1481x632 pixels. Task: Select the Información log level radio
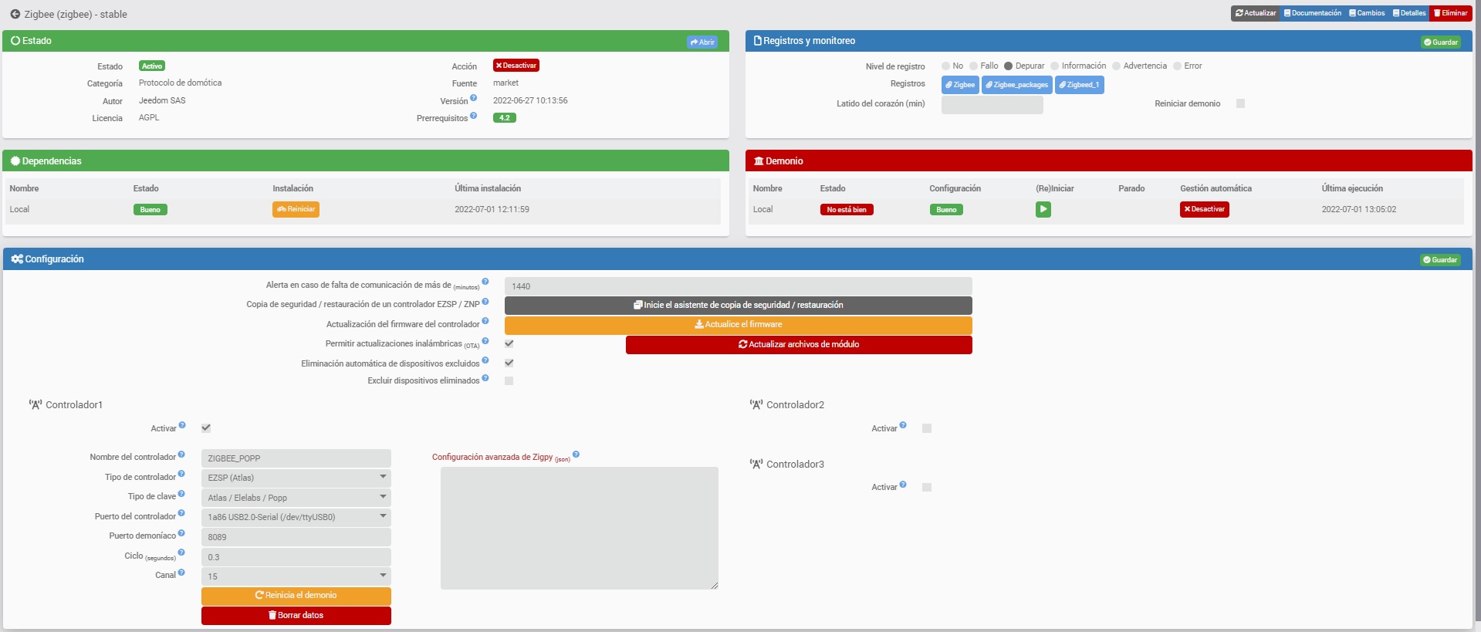pos(1054,66)
